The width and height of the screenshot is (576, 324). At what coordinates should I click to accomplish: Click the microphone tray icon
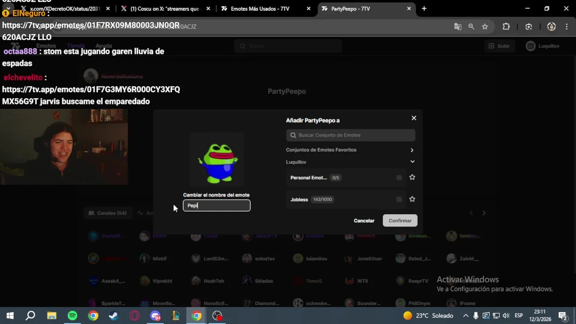pyautogui.click(x=476, y=315)
